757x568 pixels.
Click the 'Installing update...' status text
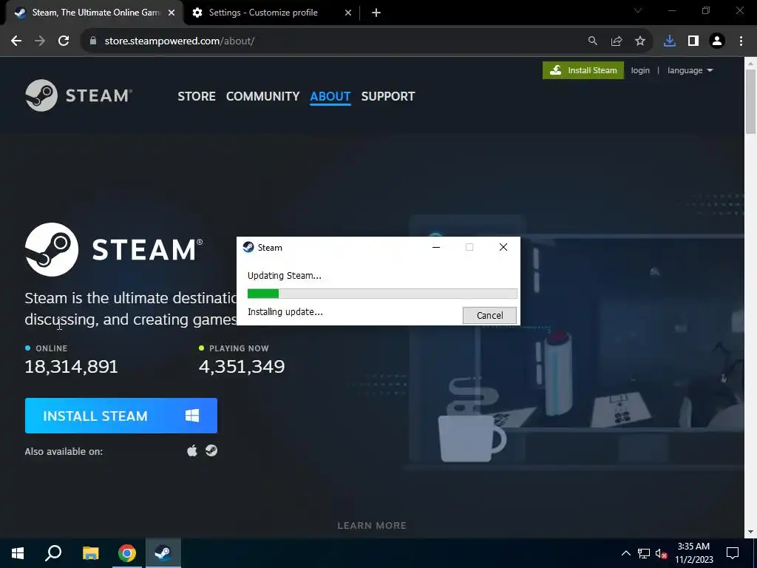pyautogui.click(x=285, y=312)
